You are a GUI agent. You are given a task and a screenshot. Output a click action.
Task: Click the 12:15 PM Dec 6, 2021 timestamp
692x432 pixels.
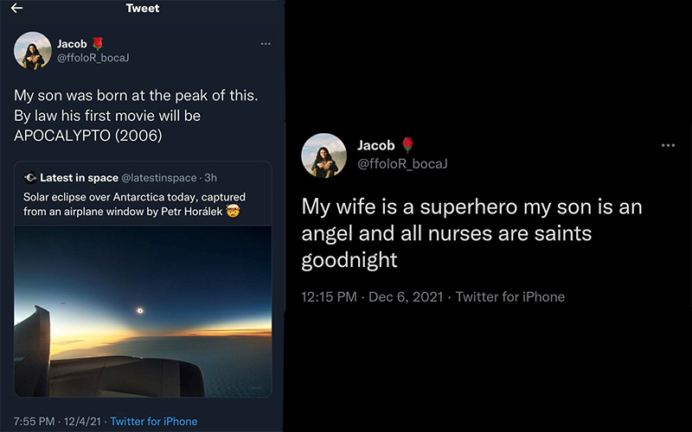tap(371, 297)
